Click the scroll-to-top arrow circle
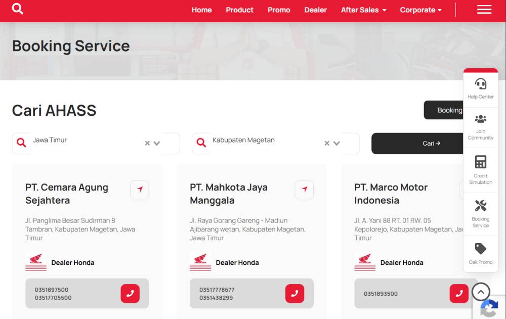Viewport: 506px width, 319px height. (481, 292)
